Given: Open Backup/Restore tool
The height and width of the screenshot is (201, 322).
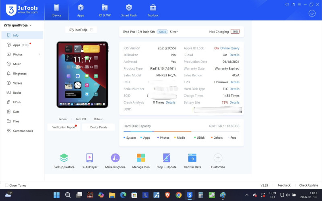Looking at the screenshot, I should point(64,161).
